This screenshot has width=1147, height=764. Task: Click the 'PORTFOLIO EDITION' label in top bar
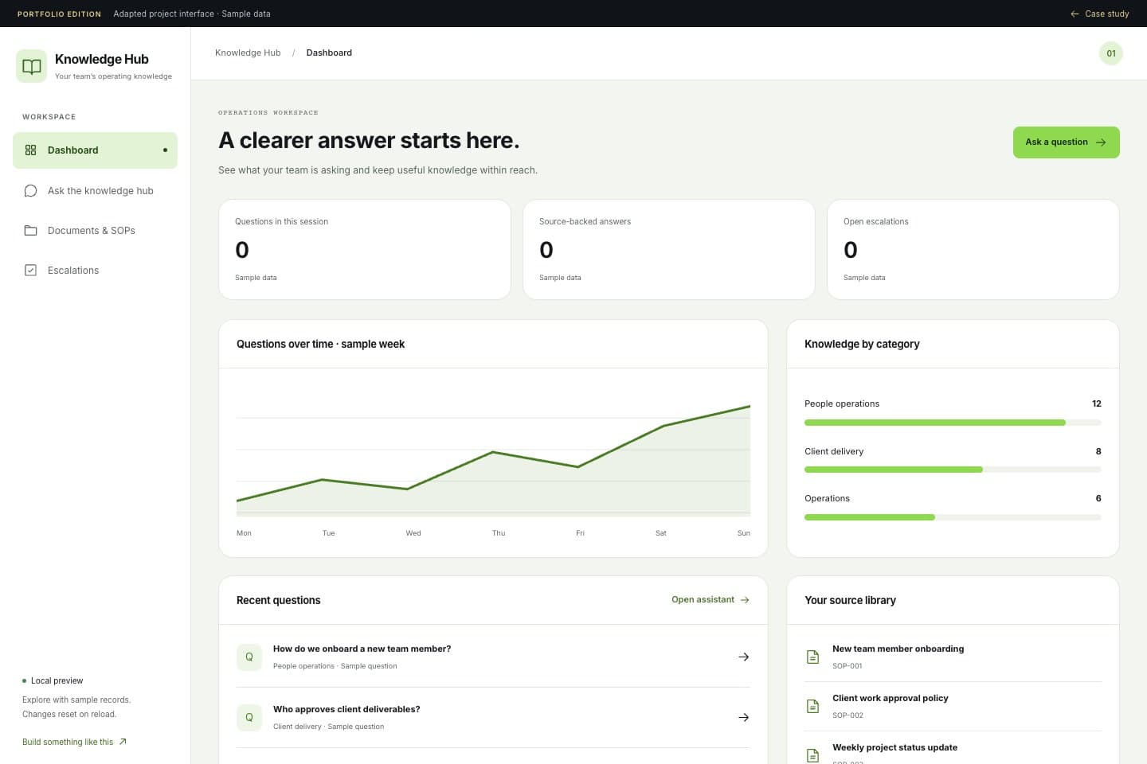click(59, 14)
